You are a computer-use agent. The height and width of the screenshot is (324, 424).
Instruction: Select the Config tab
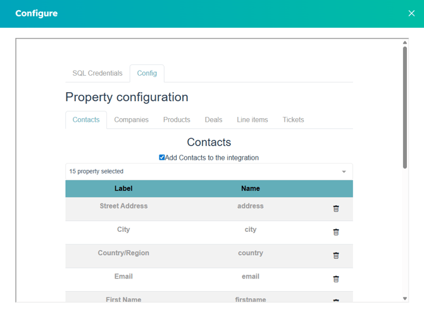tap(147, 73)
